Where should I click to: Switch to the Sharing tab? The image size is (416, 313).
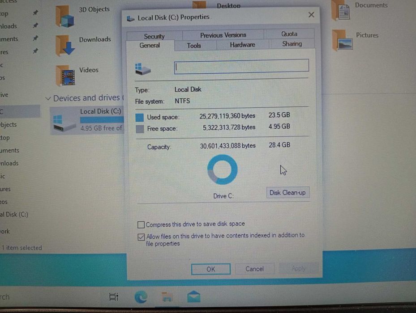pos(292,44)
